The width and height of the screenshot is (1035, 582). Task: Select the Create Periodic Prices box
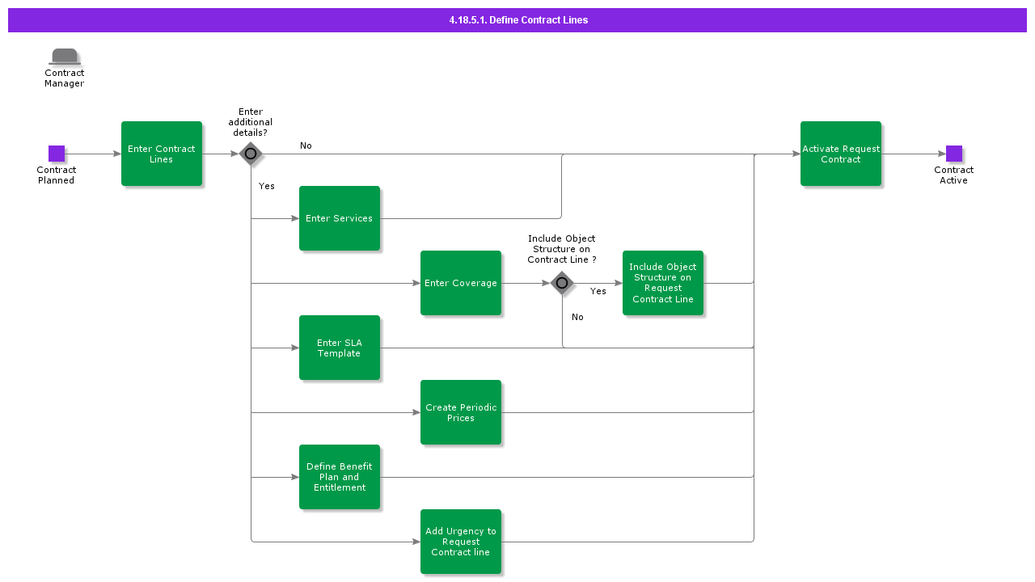[x=461, y=412]
